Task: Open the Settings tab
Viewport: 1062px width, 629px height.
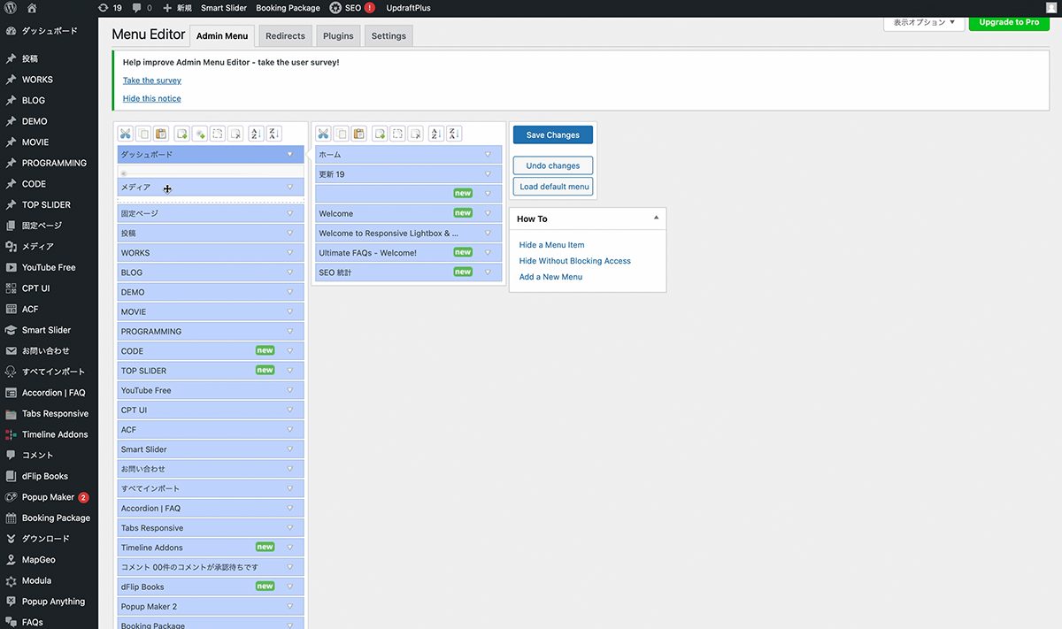Action: 389,36
